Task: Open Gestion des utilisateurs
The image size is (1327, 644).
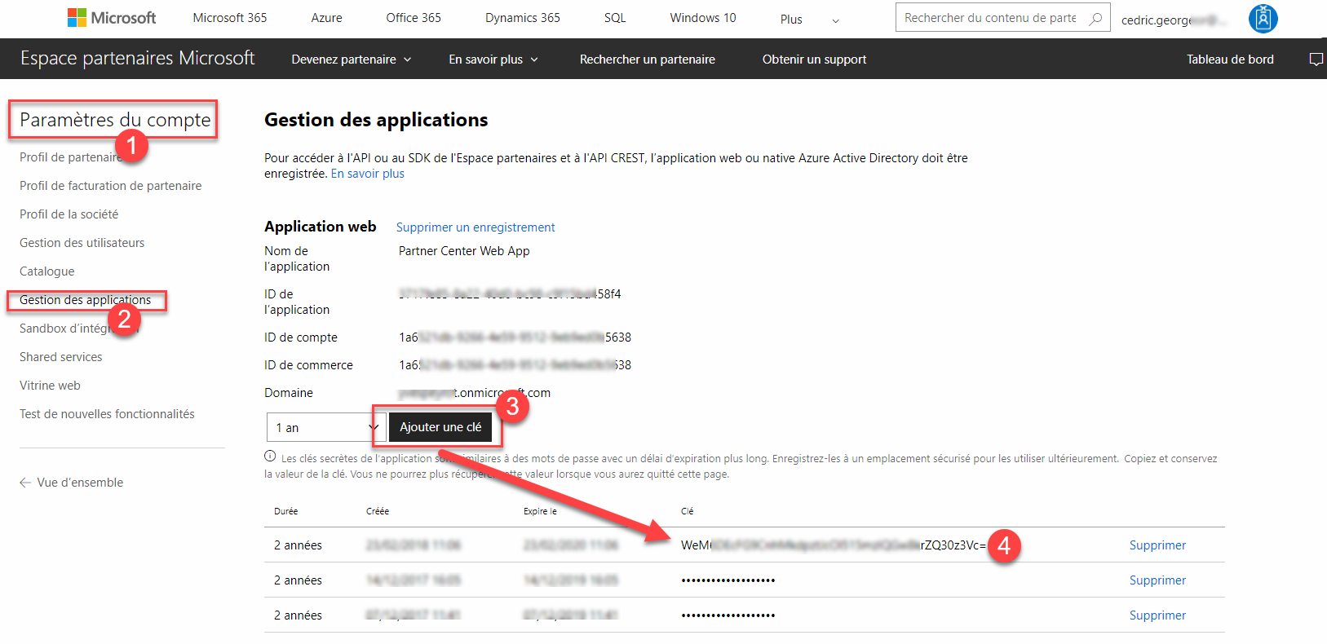Action: click(82, 243)
